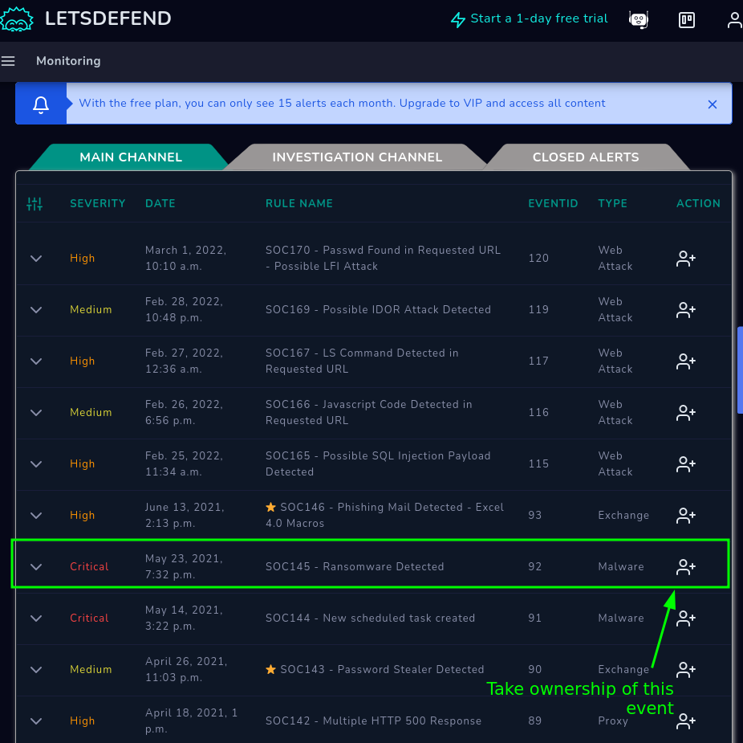Image resolution: width=743 pixels, height=743 pixels.
Task: Assign SOC165 SQL Injection alert to yourself
Action: (685, 464)
